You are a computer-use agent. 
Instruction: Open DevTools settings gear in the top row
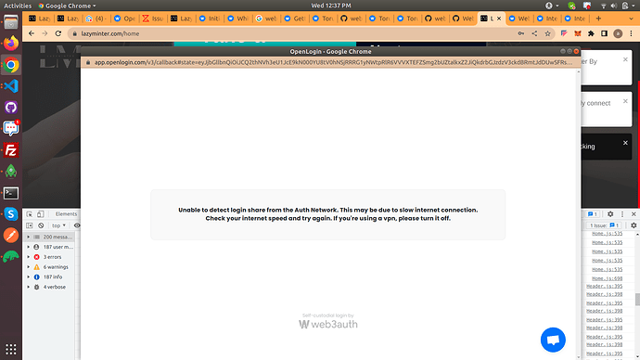[x=610, y=214]
